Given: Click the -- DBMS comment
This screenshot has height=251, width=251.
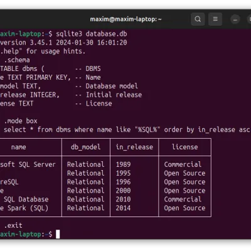Looking at the screenshot, I should [88, 68].
